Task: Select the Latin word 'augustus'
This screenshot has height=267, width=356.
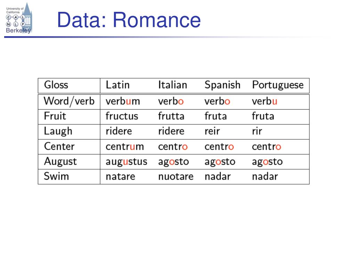Action: tap(126, 162)
